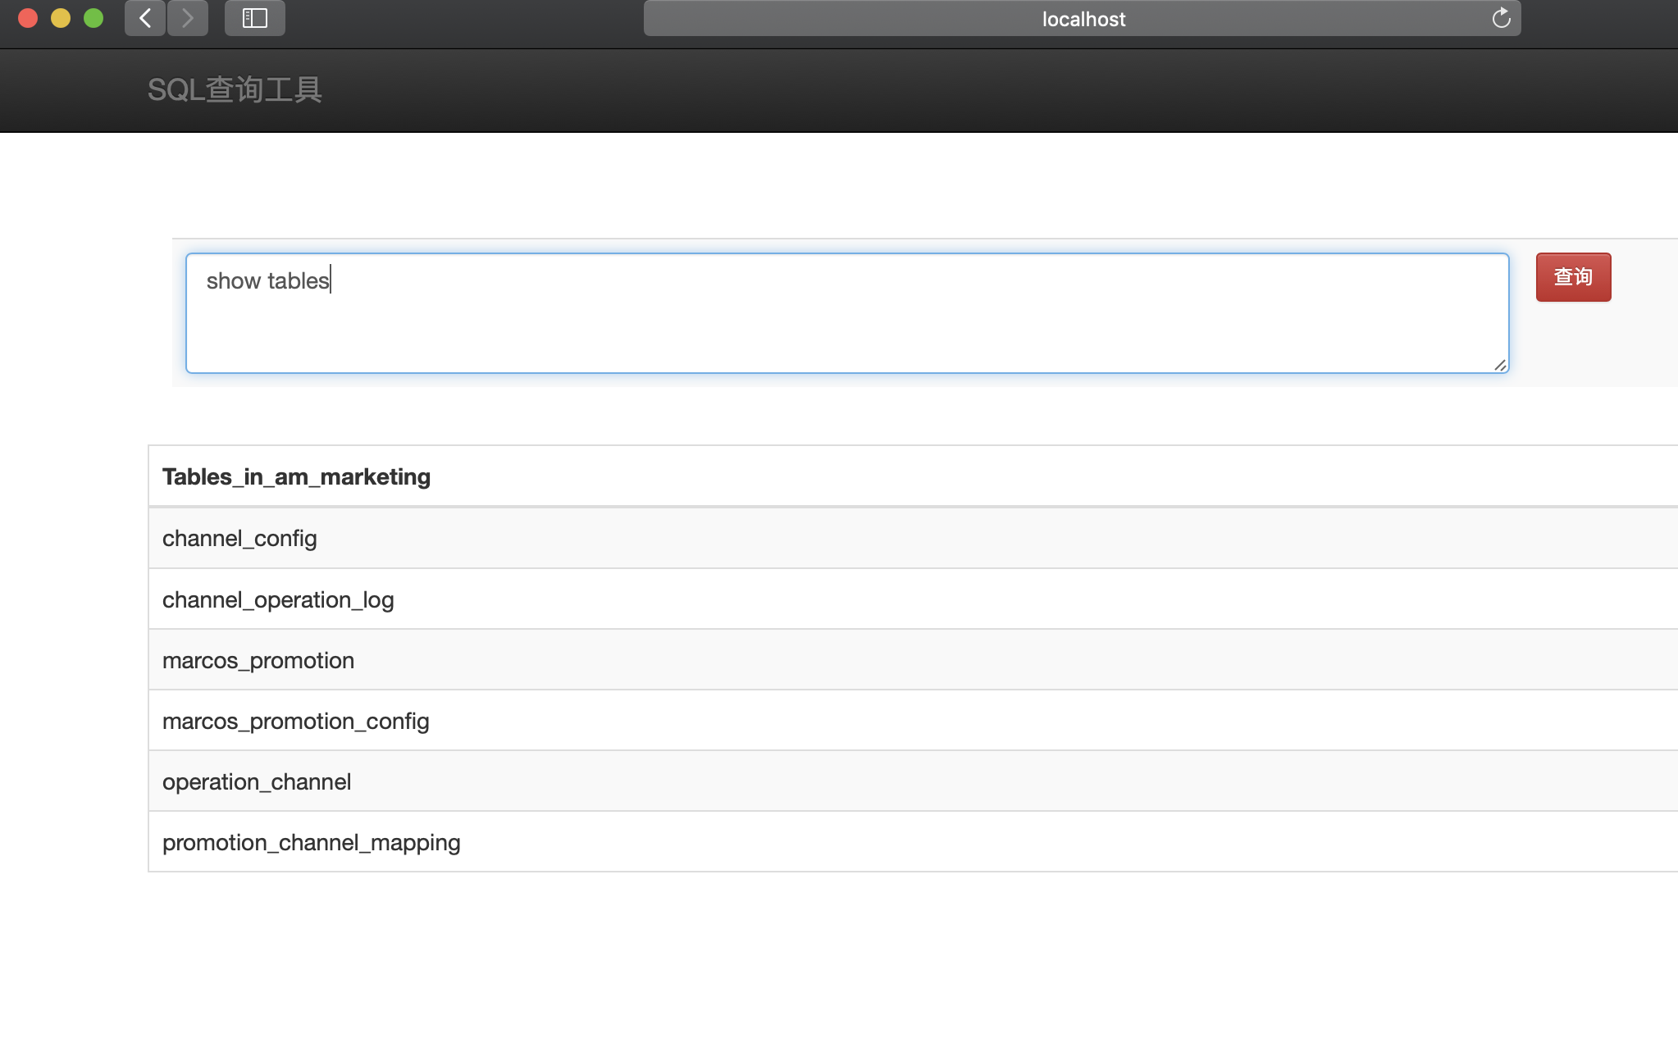The height and width of the screenshot is (1043, 1678).
Task: Select the operation_channel row
Action: pos(257,781)
